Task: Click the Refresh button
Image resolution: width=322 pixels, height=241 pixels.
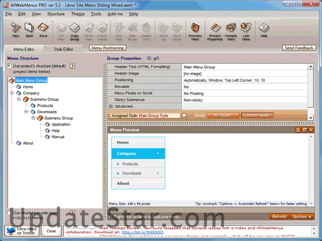Action: pos(279,217)
